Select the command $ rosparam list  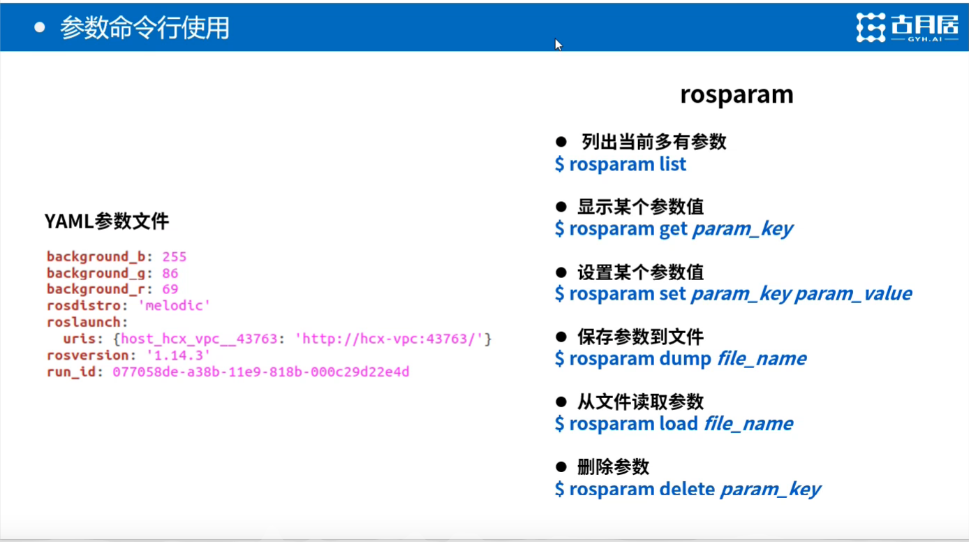(x=621, y=164)
